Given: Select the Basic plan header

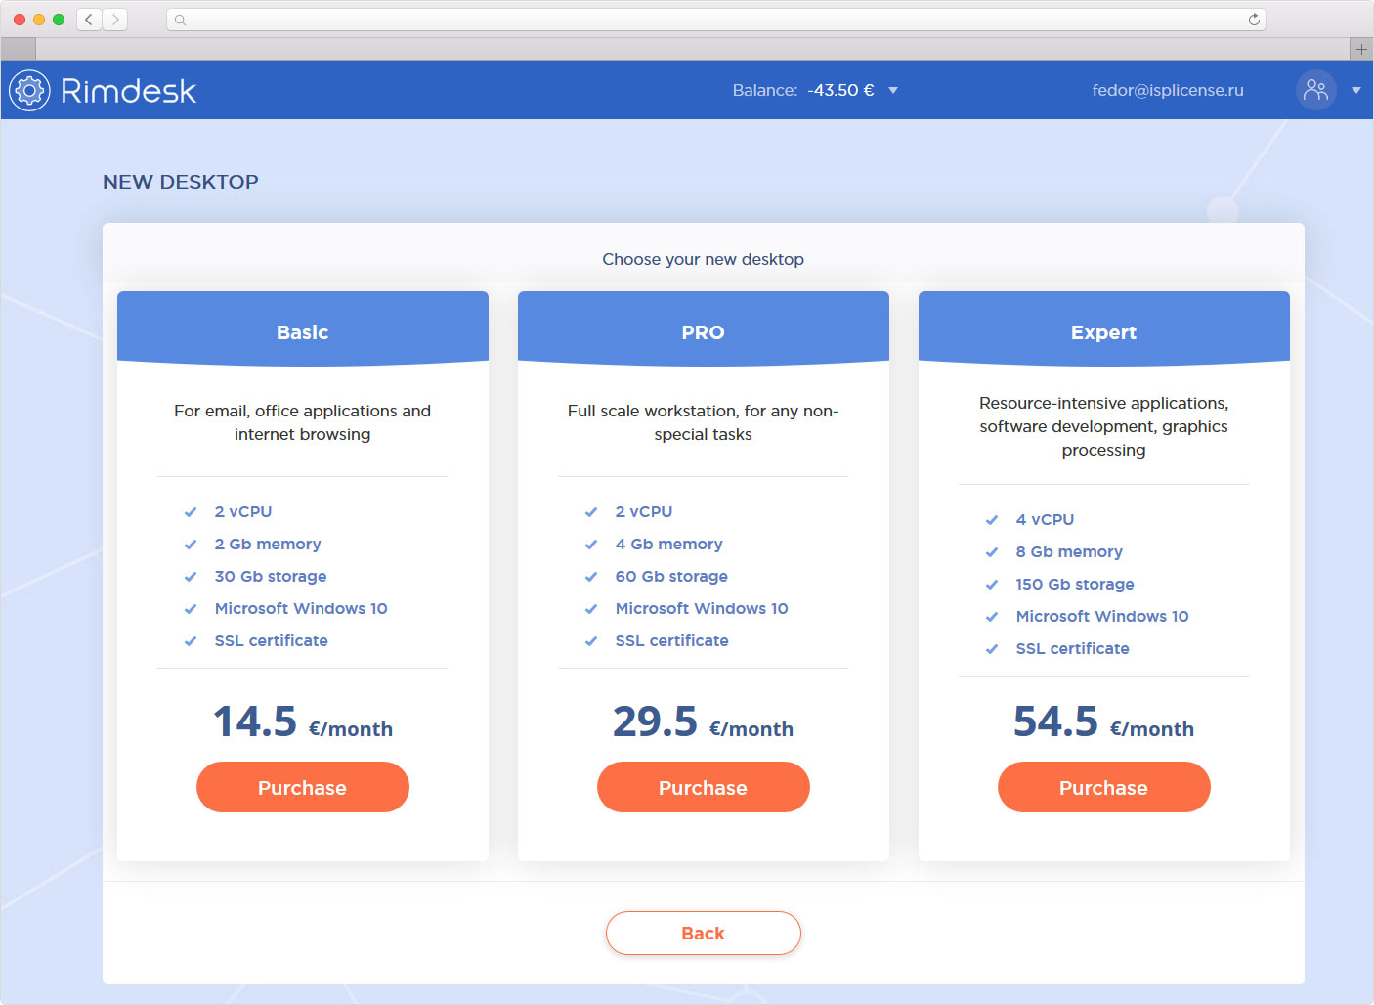Looking at the screenshot, I should point(302,332).
